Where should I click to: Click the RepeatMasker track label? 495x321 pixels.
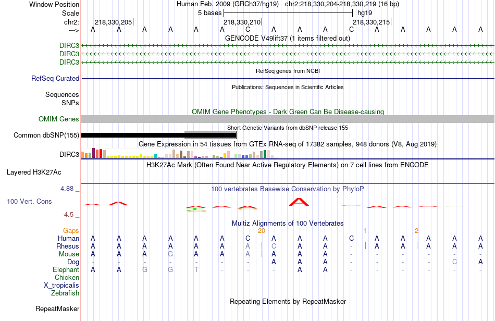pyautogui.click(x=57, y=308)
